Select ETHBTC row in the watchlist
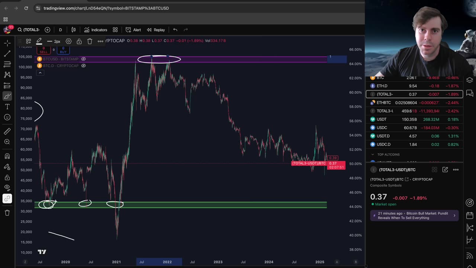 [415, 102]
